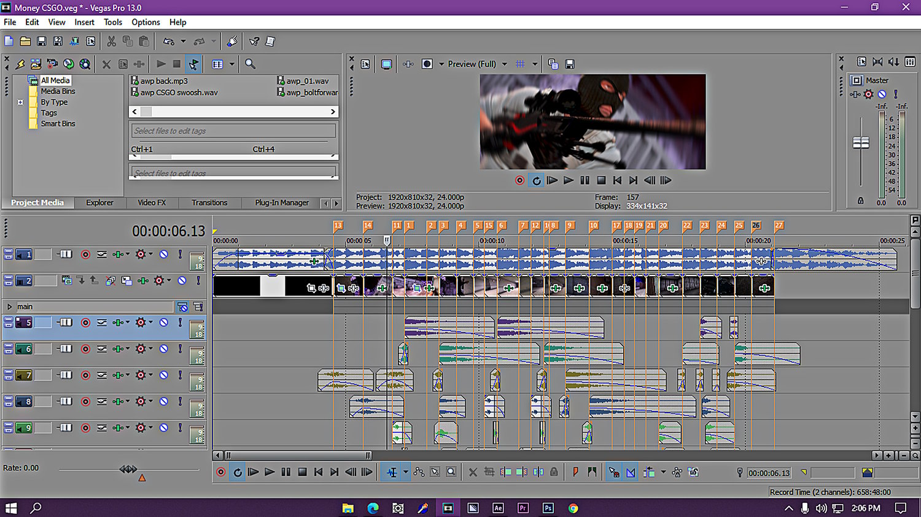Viewport: 921px width, 517px height.
Task: Open the Tools menu
Action: click(113, 22)
